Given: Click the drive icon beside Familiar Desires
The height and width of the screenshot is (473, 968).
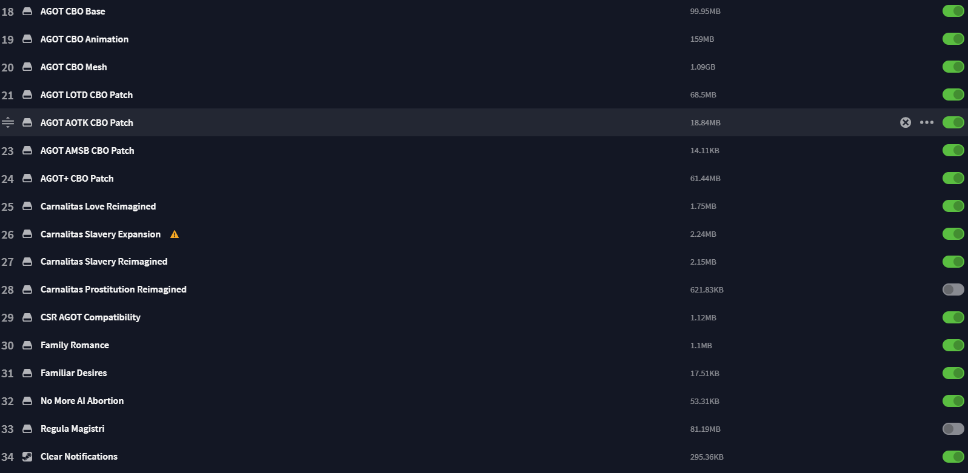Looking at the screenshot, I should point(27,373).
